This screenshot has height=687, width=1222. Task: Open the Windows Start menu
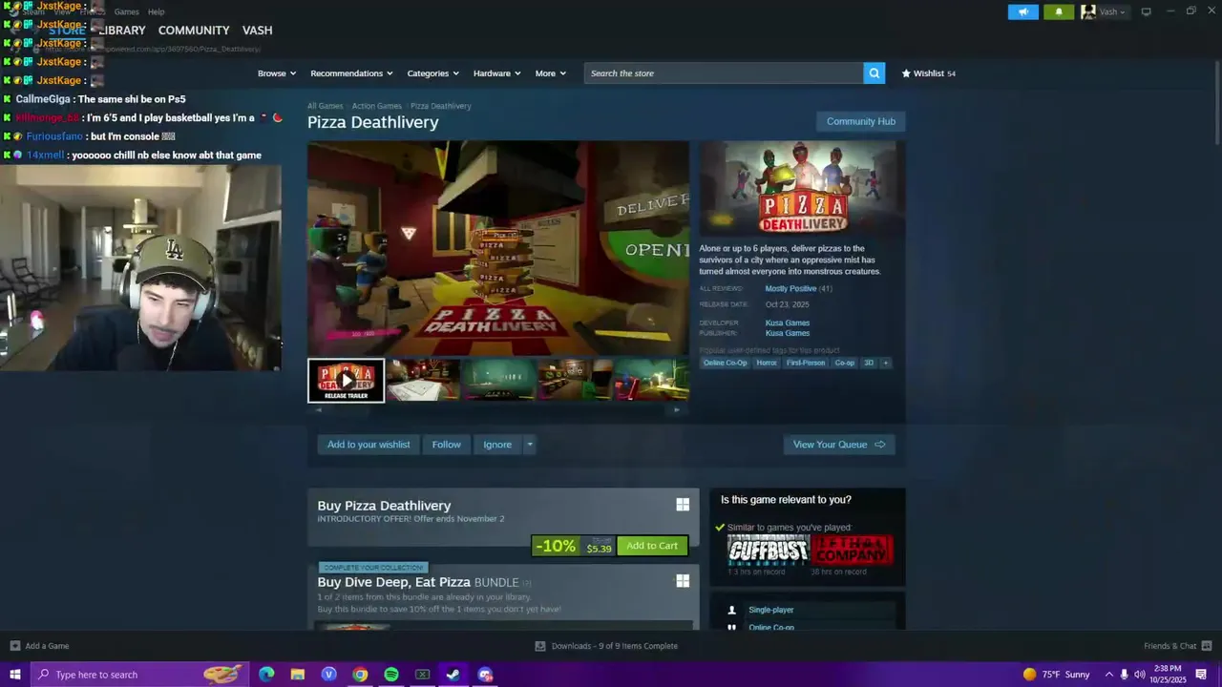(15, 675)
